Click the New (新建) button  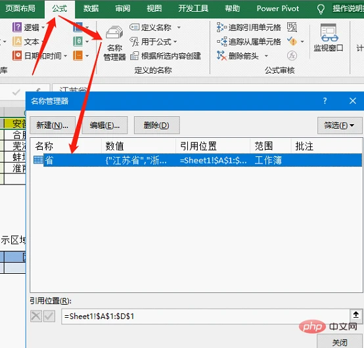tap(53, 125)
